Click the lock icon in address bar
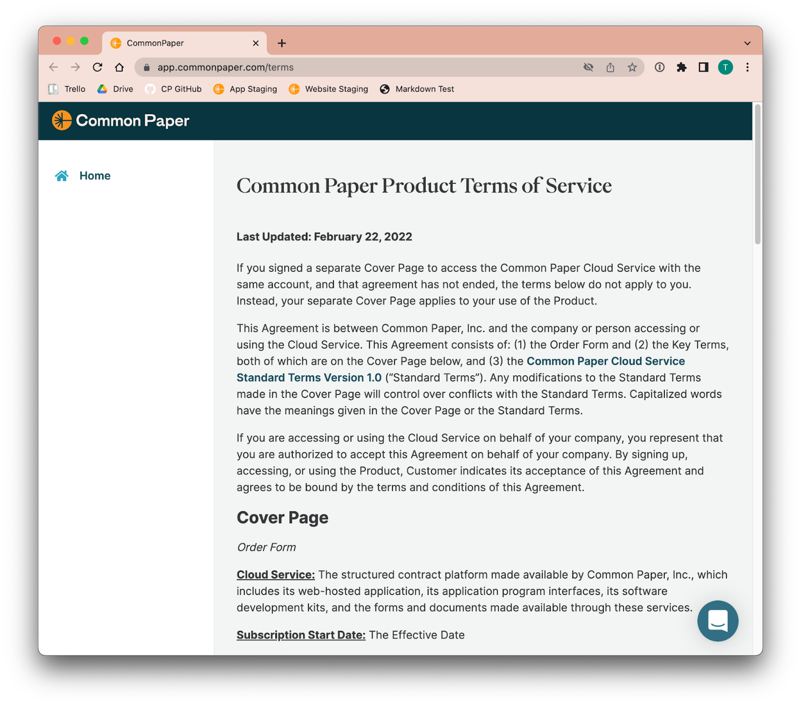Image resolution: width=801 pixels, height=706 pixels. (147, 68)
